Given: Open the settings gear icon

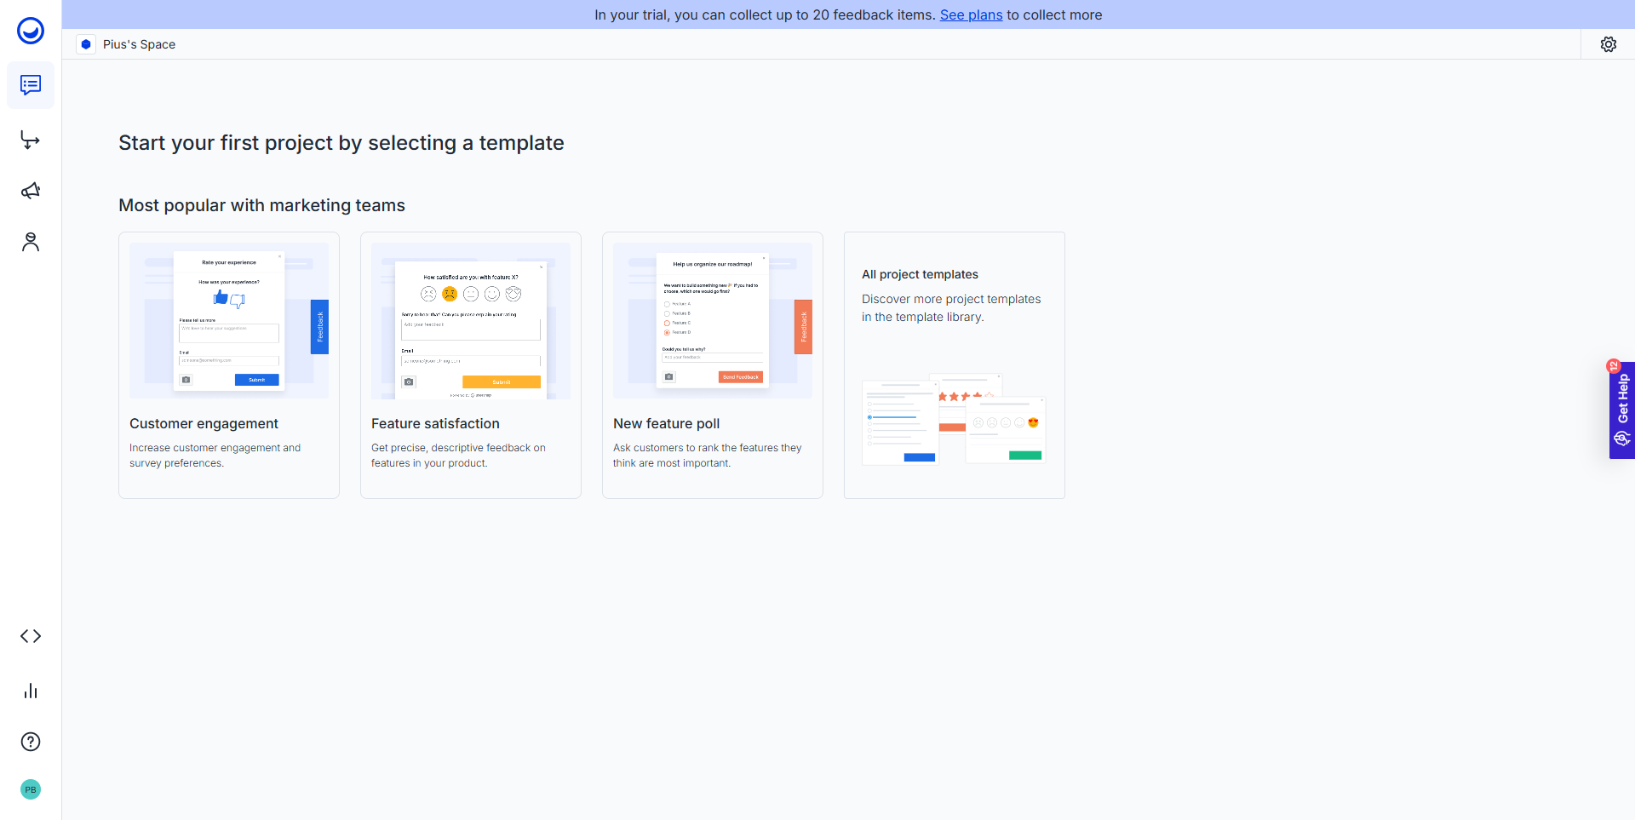Looking at the screenshot, I should [1608, 44].
